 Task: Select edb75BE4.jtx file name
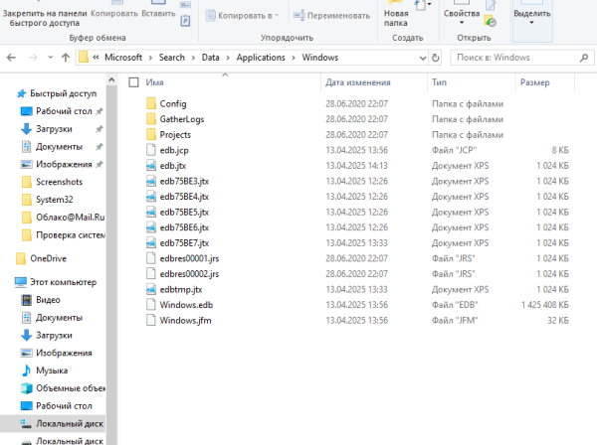pos(184,197)
